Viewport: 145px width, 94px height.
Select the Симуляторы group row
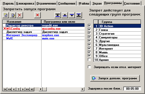pos(117,37)
